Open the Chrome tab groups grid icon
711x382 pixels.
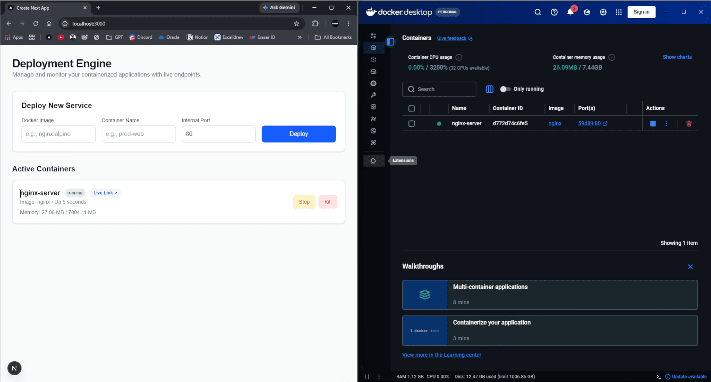[x=32, y=37]
